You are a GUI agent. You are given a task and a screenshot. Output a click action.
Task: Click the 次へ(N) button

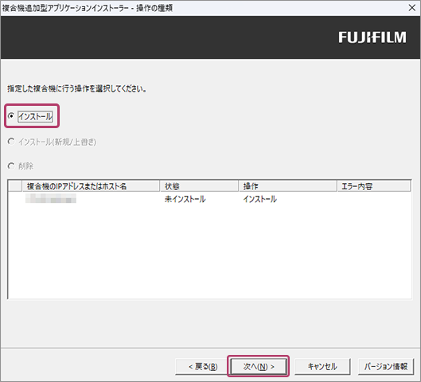pos(259,366)
